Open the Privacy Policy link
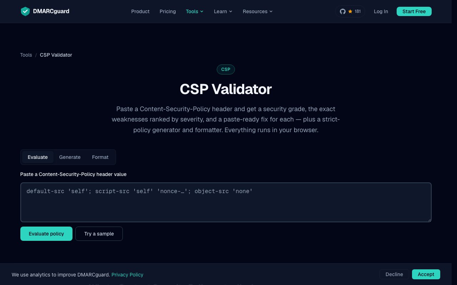This screenshot has height=285, width=457. 127,275
